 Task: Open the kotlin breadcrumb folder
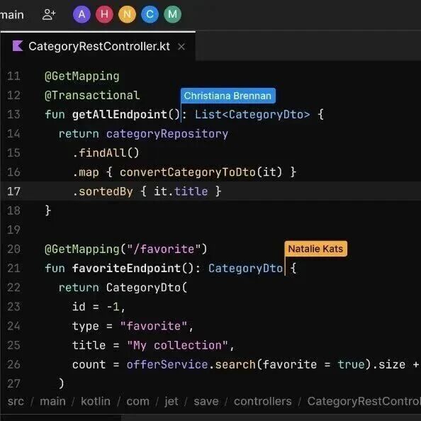click(x=96, y=401)
